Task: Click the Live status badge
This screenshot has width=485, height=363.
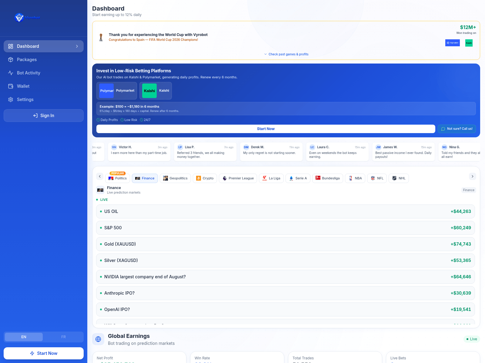Action: (x=472, y=339)
